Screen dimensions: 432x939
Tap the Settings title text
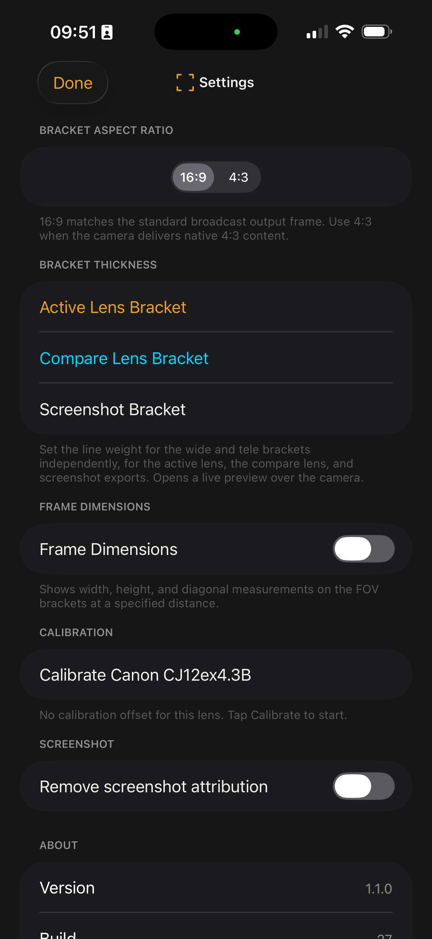[226, 83]
